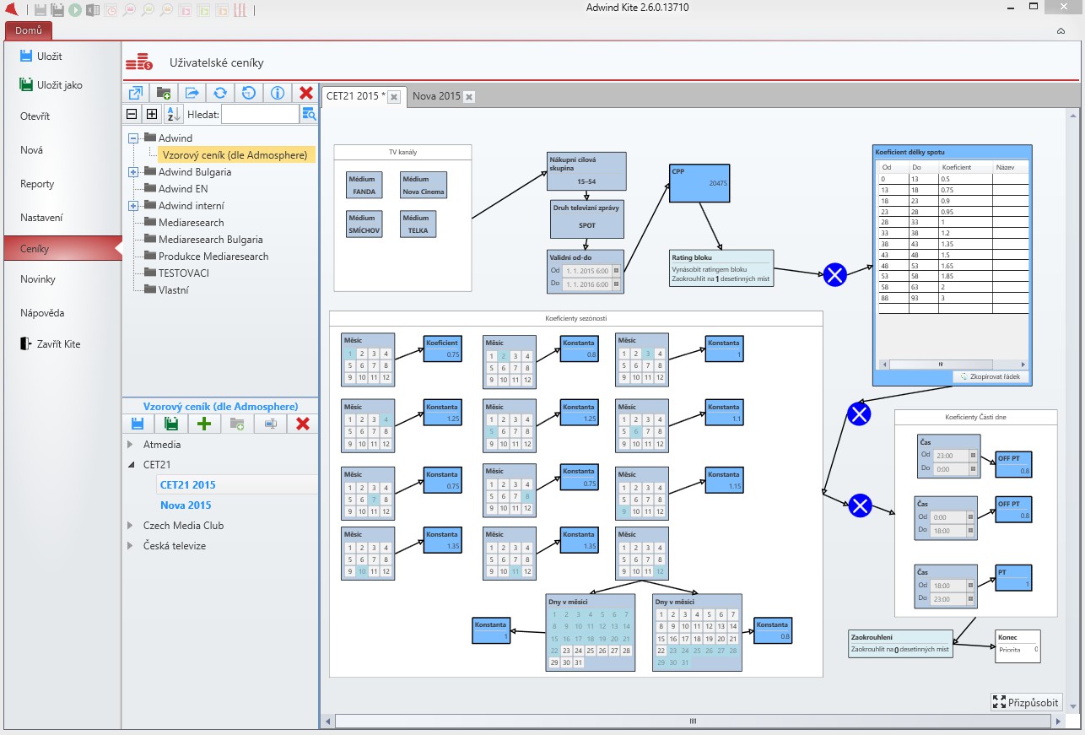
Task: Click the refresh price lists icon
Action: click(x=219, y=93)
